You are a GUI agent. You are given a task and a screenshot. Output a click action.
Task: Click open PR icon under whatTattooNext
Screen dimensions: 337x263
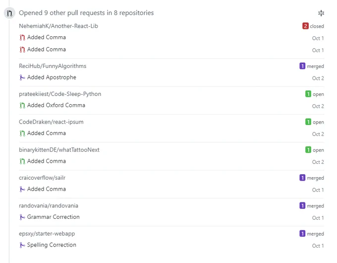tap(22, 161)
